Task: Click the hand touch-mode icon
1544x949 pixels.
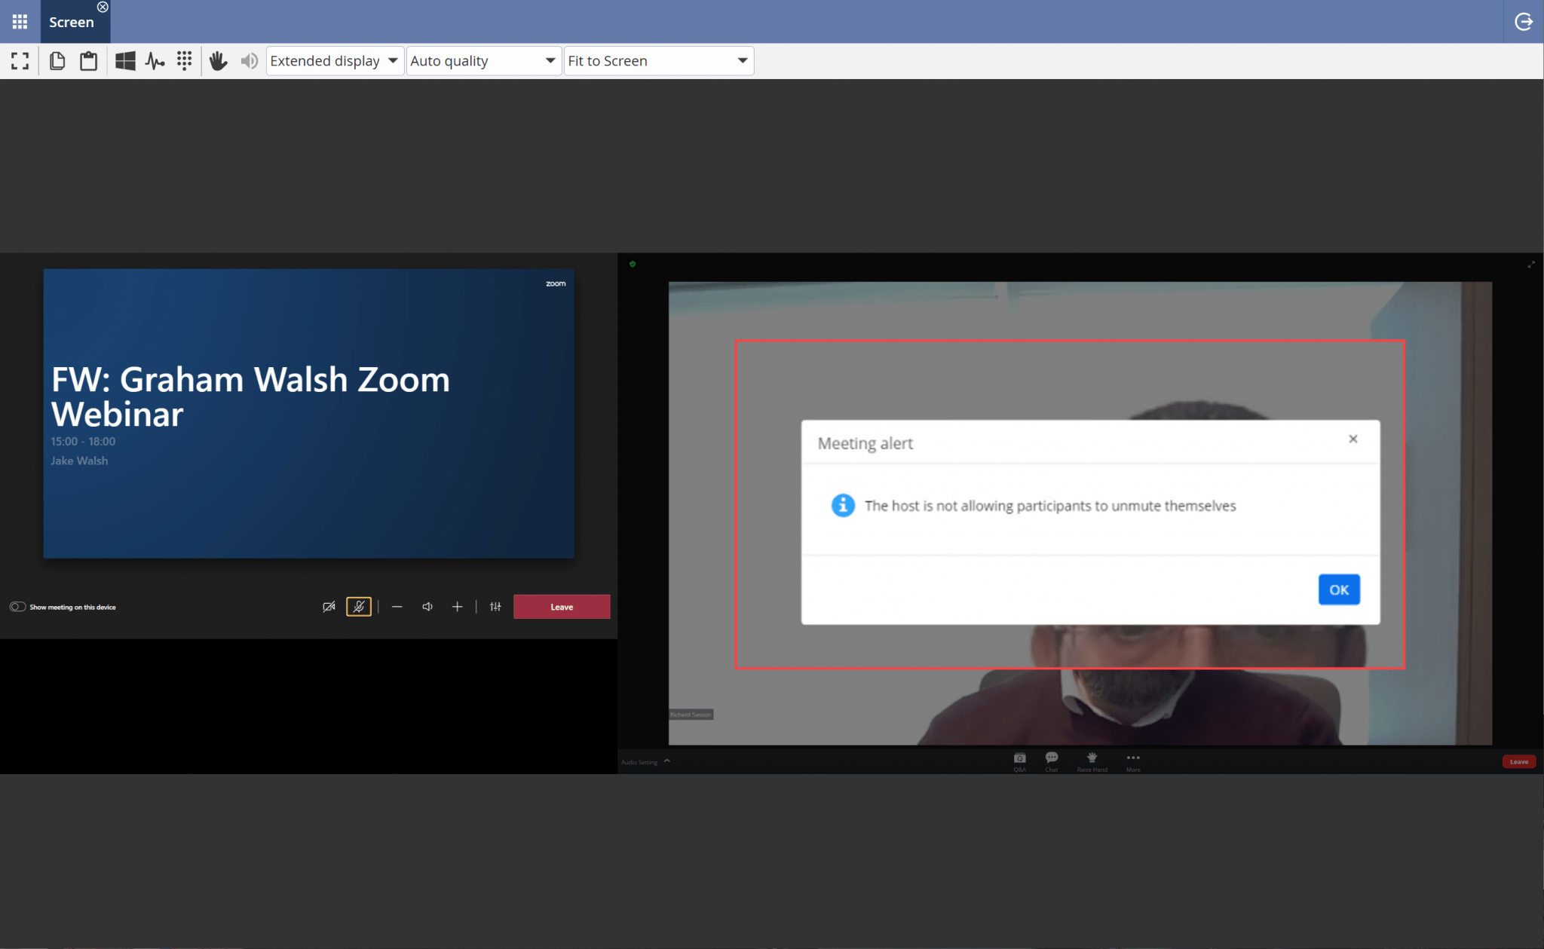Action: pos(219,61)
